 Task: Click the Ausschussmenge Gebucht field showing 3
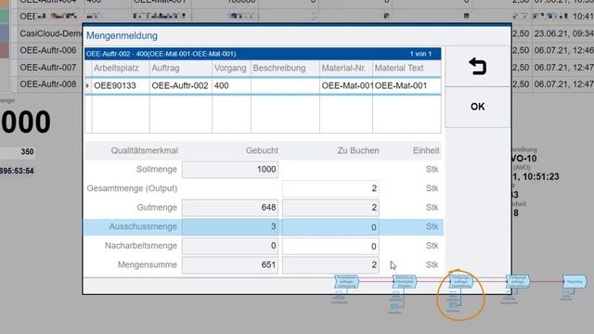tap(230, 226)
